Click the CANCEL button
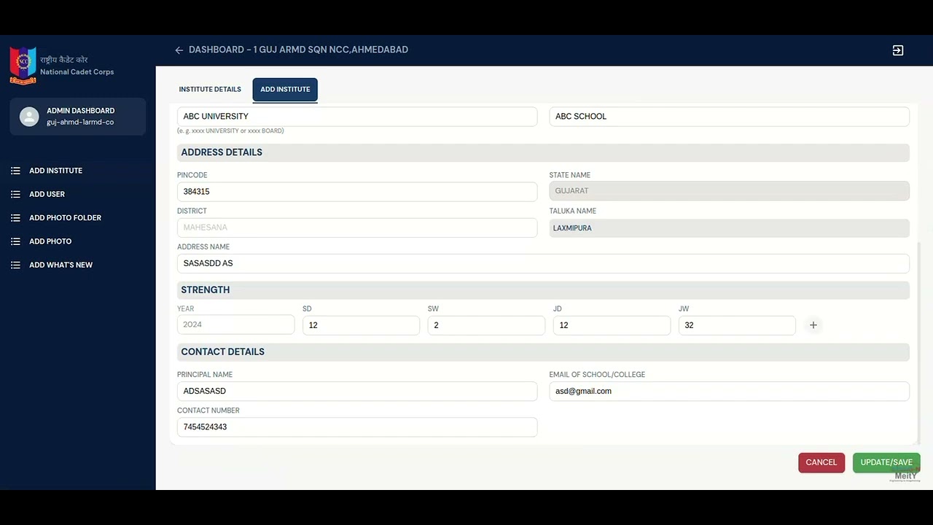Image resolution: width=933 pixels, height=525 pixels. pyautogui.click(x=821, y=462)
